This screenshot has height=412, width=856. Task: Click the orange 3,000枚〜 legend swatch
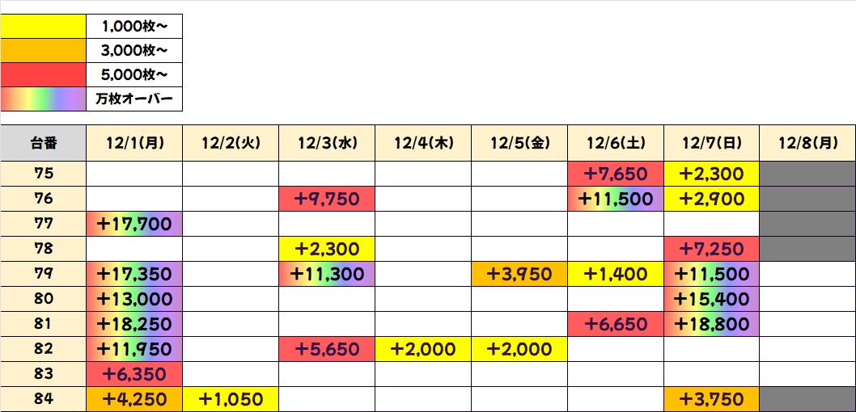[43, 50]
